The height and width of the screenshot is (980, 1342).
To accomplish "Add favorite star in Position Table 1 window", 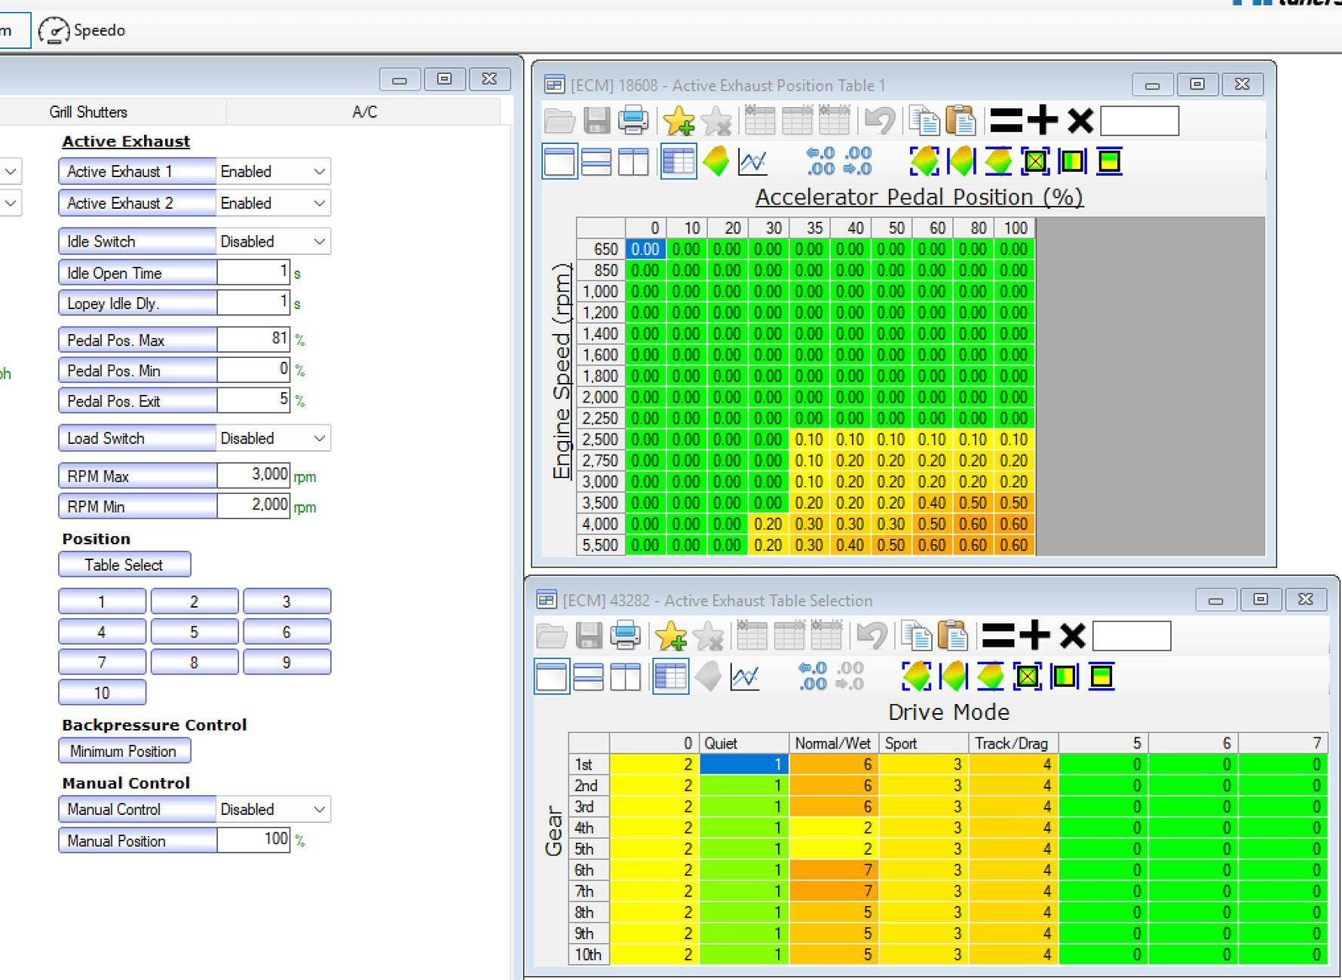I will [679, 121].
